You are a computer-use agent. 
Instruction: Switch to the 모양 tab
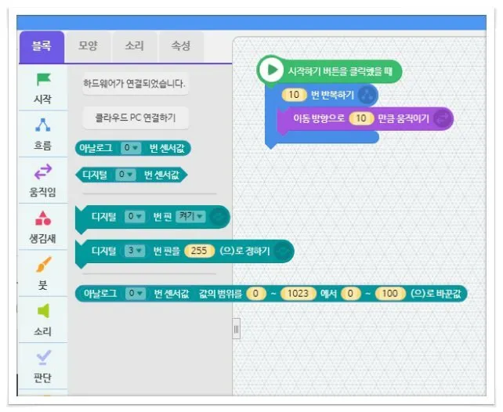(88, 46)
